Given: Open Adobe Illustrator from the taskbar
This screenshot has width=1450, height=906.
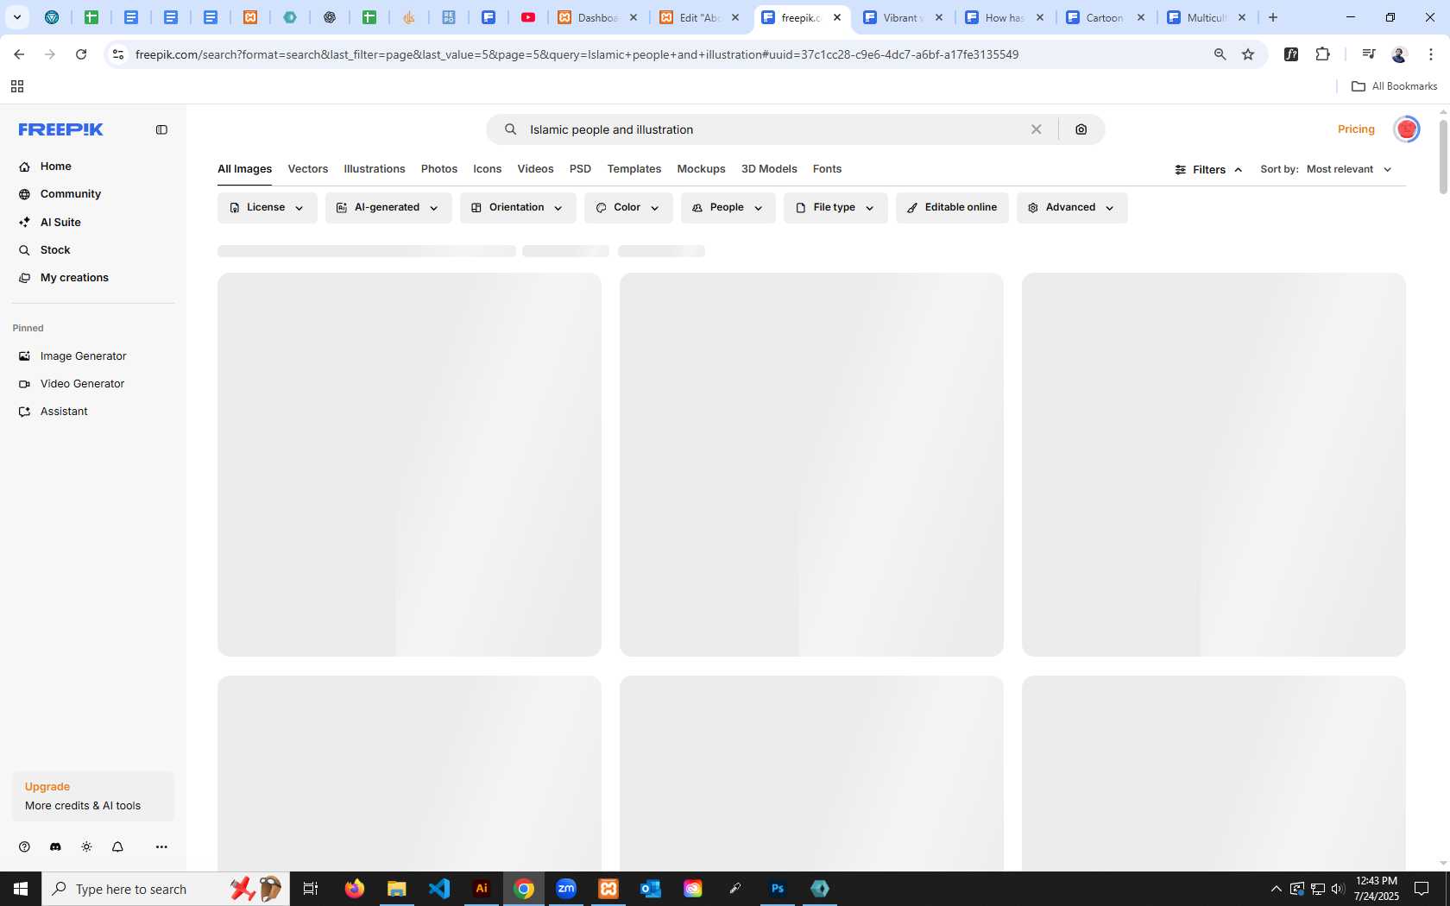Looking at the screenshot, I should tap(482, 889).
